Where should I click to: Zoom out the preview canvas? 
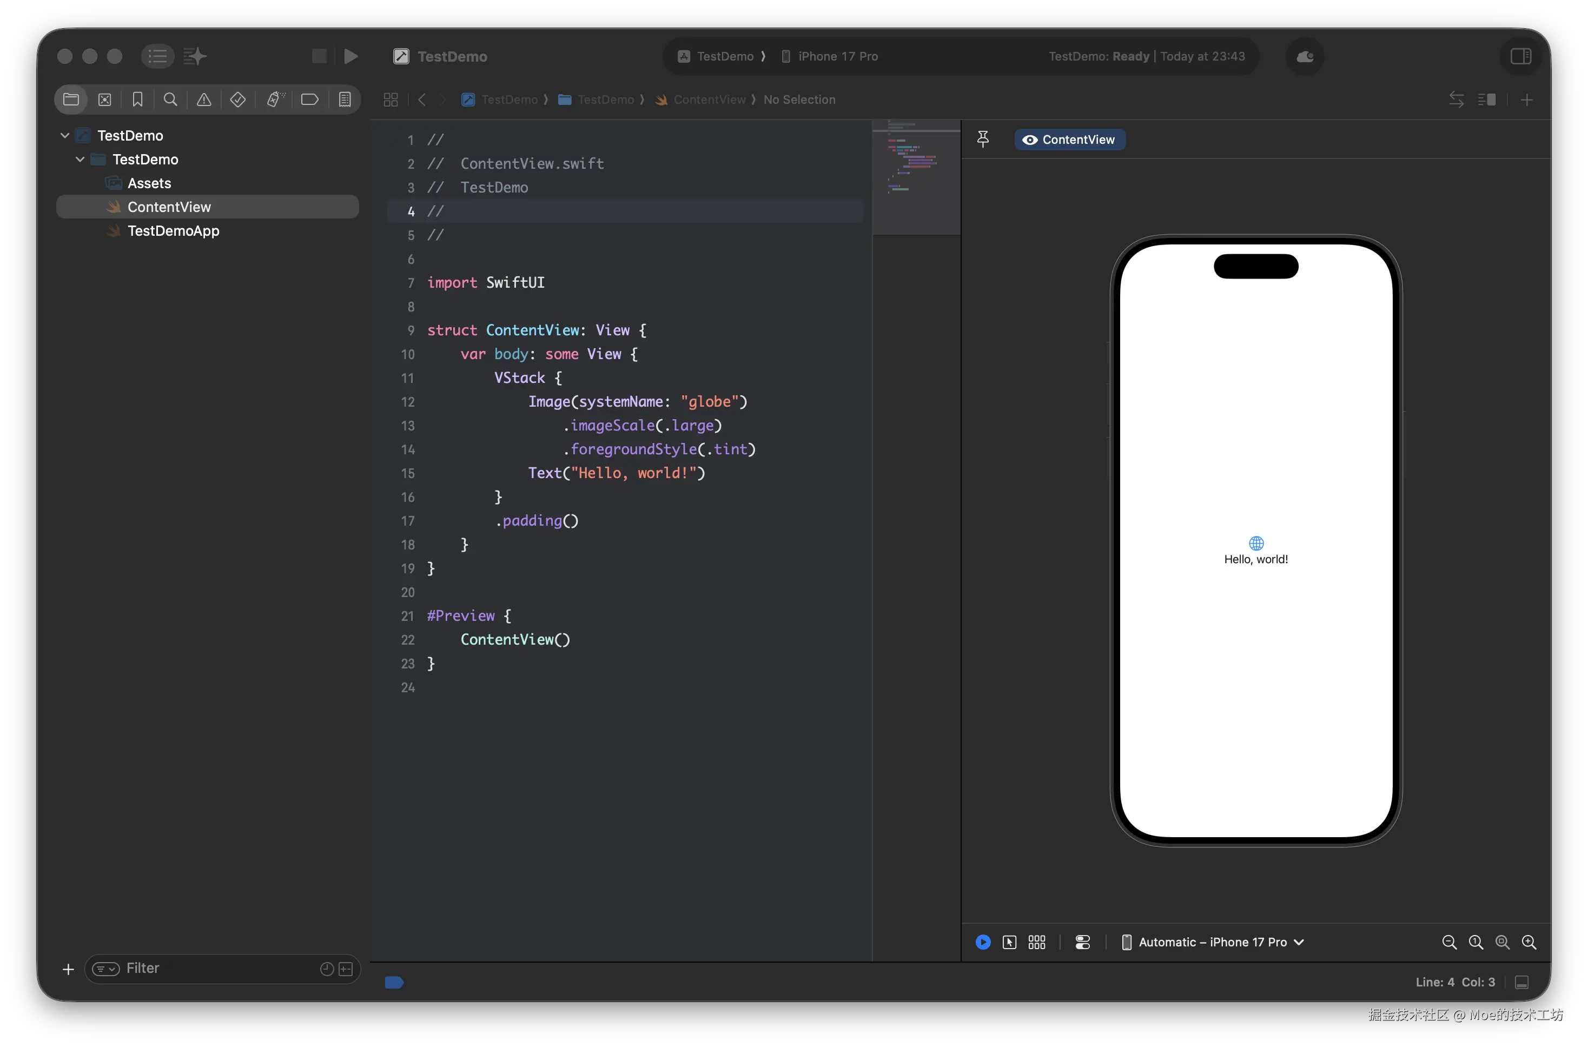[x=1448, y=942]
